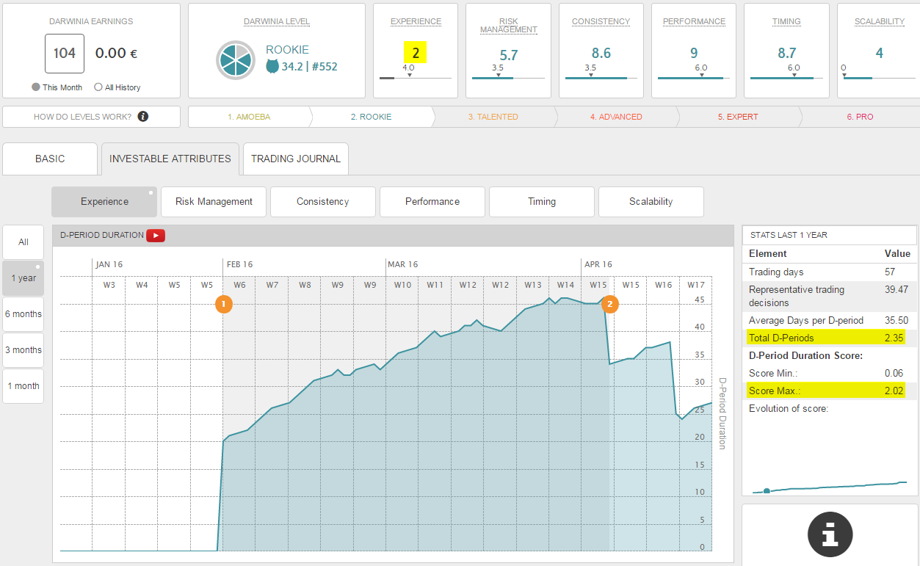This screenshot has height=566, width=920.
Task: Click the large round info icon
Action: [830, 534]
